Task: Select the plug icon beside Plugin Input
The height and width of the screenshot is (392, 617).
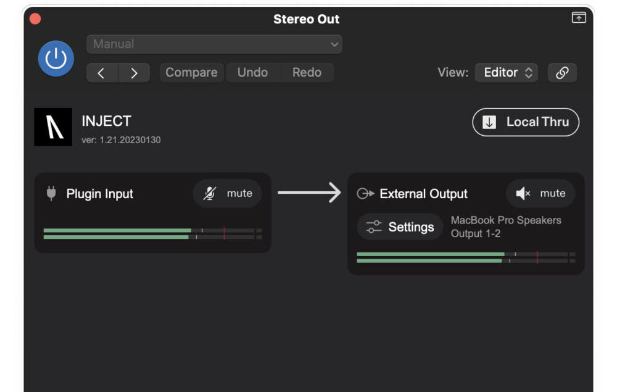Action: tap(51, 193)
